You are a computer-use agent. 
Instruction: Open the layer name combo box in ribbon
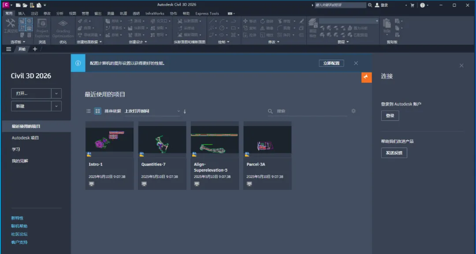pos(349,21)
